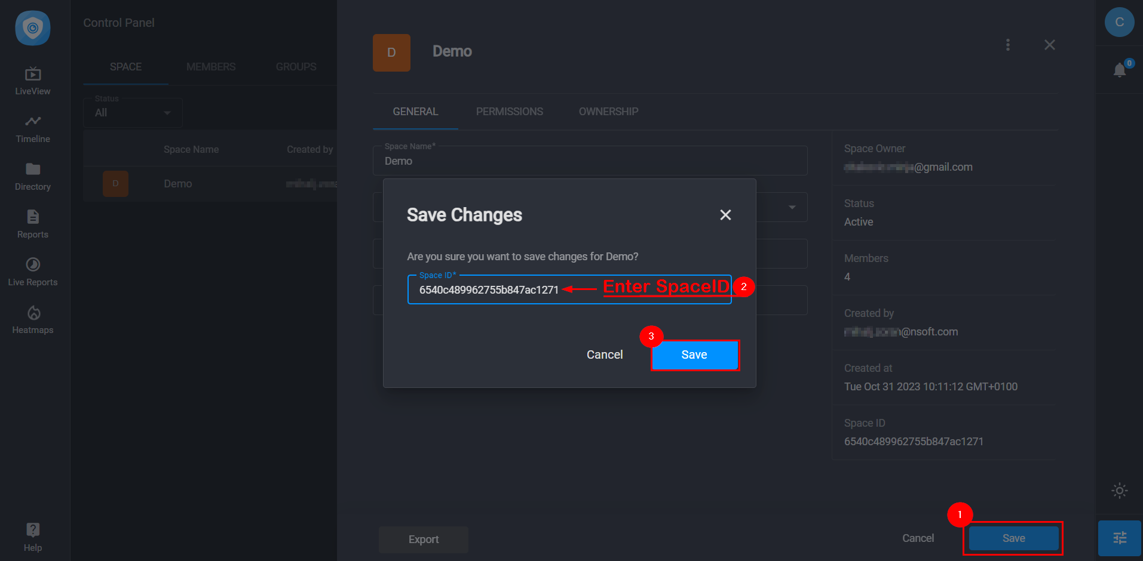This screenshot has height=561, width=1143.
Task: Open your profile avatar menu
Action: point(1119,23)
